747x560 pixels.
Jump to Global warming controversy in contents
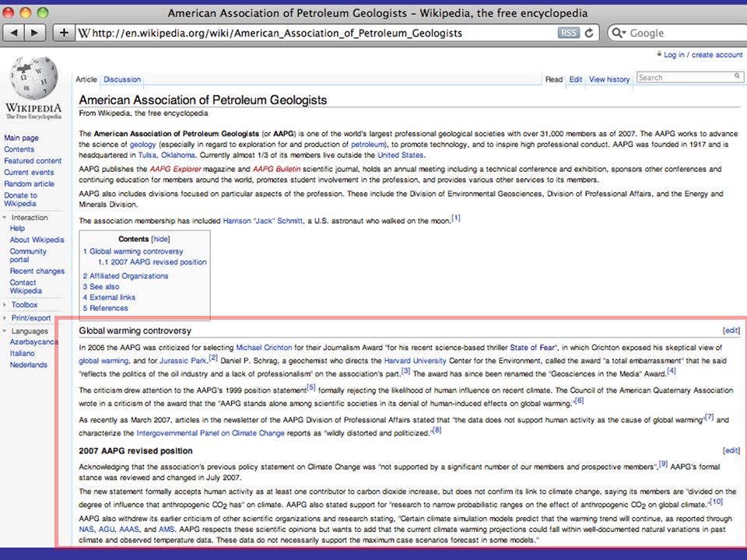coord(133,251)
